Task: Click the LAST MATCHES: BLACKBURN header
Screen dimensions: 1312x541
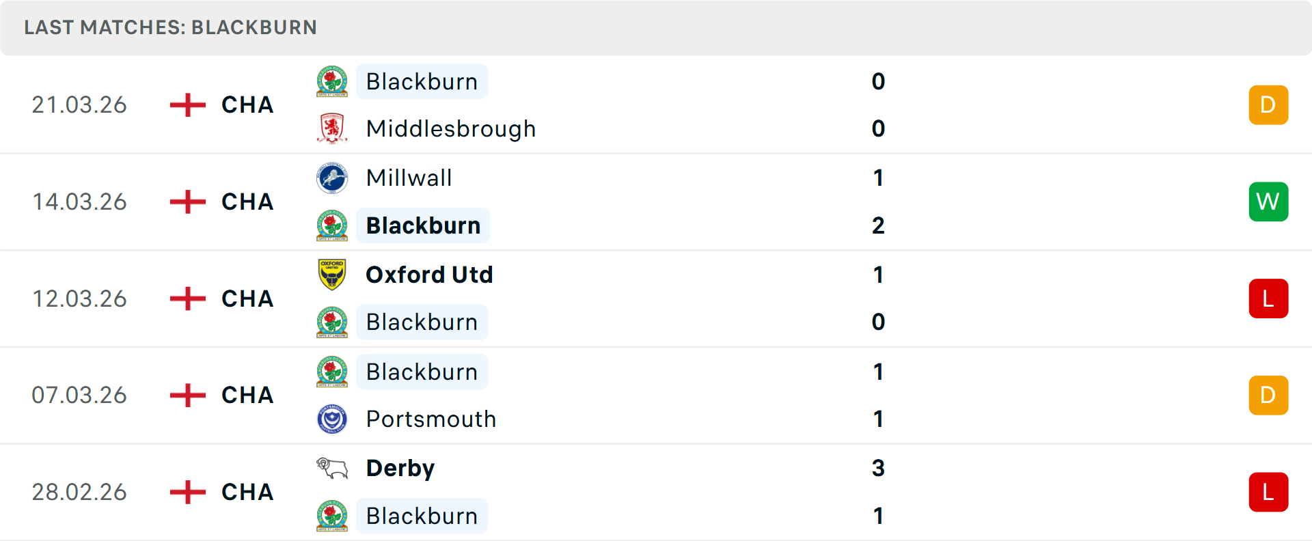Action: click(x=170, y=27)
